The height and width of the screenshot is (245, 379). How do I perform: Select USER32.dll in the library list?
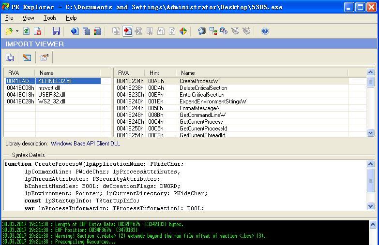tap(53, 95)
